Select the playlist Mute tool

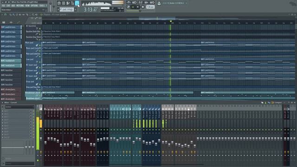click(x=20, y=14)
